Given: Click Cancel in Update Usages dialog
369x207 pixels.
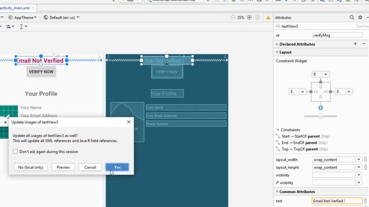Looking at the screenshot, I should pos(90,167).
